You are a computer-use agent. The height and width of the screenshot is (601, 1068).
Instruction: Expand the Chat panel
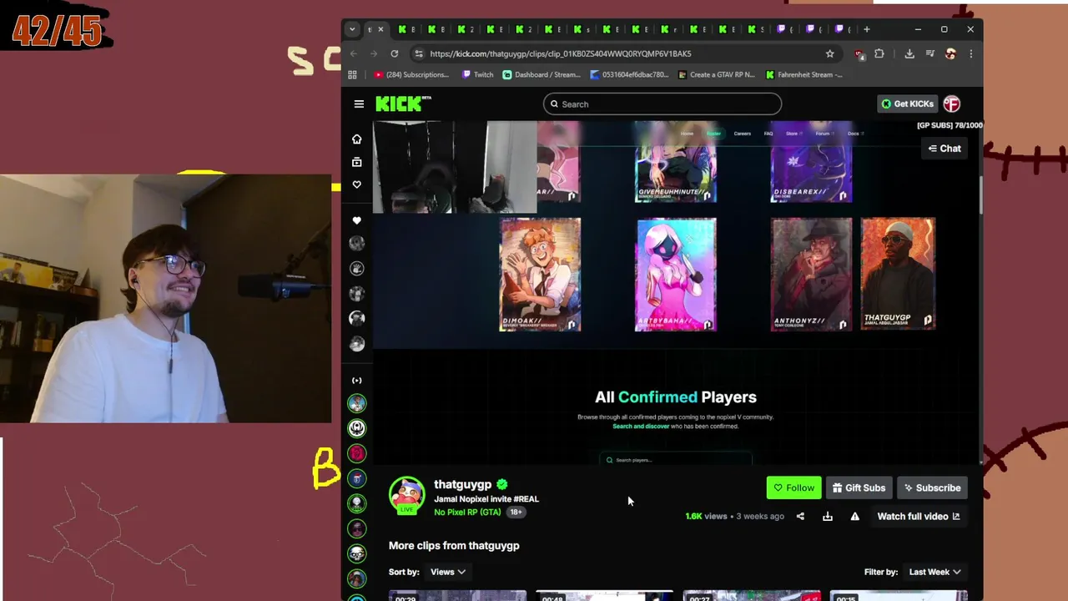945,149
